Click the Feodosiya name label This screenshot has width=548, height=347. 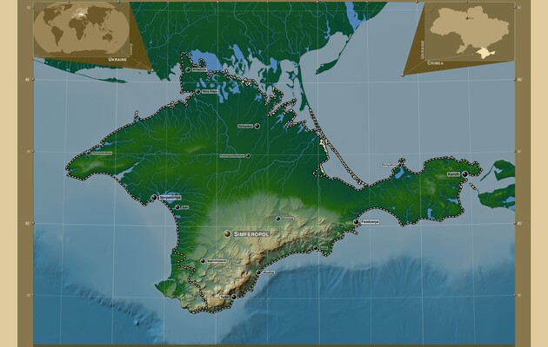pos(369,222)
